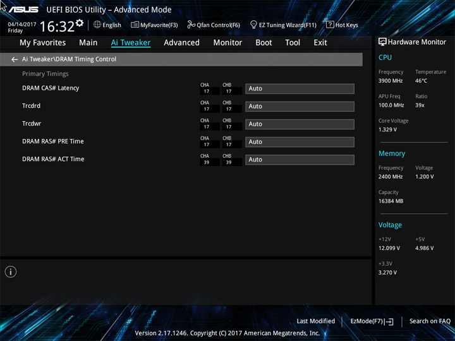The image size is (455, 341).
Task: Open the Hot Keys question mark icon
Action: coord(330,25)
